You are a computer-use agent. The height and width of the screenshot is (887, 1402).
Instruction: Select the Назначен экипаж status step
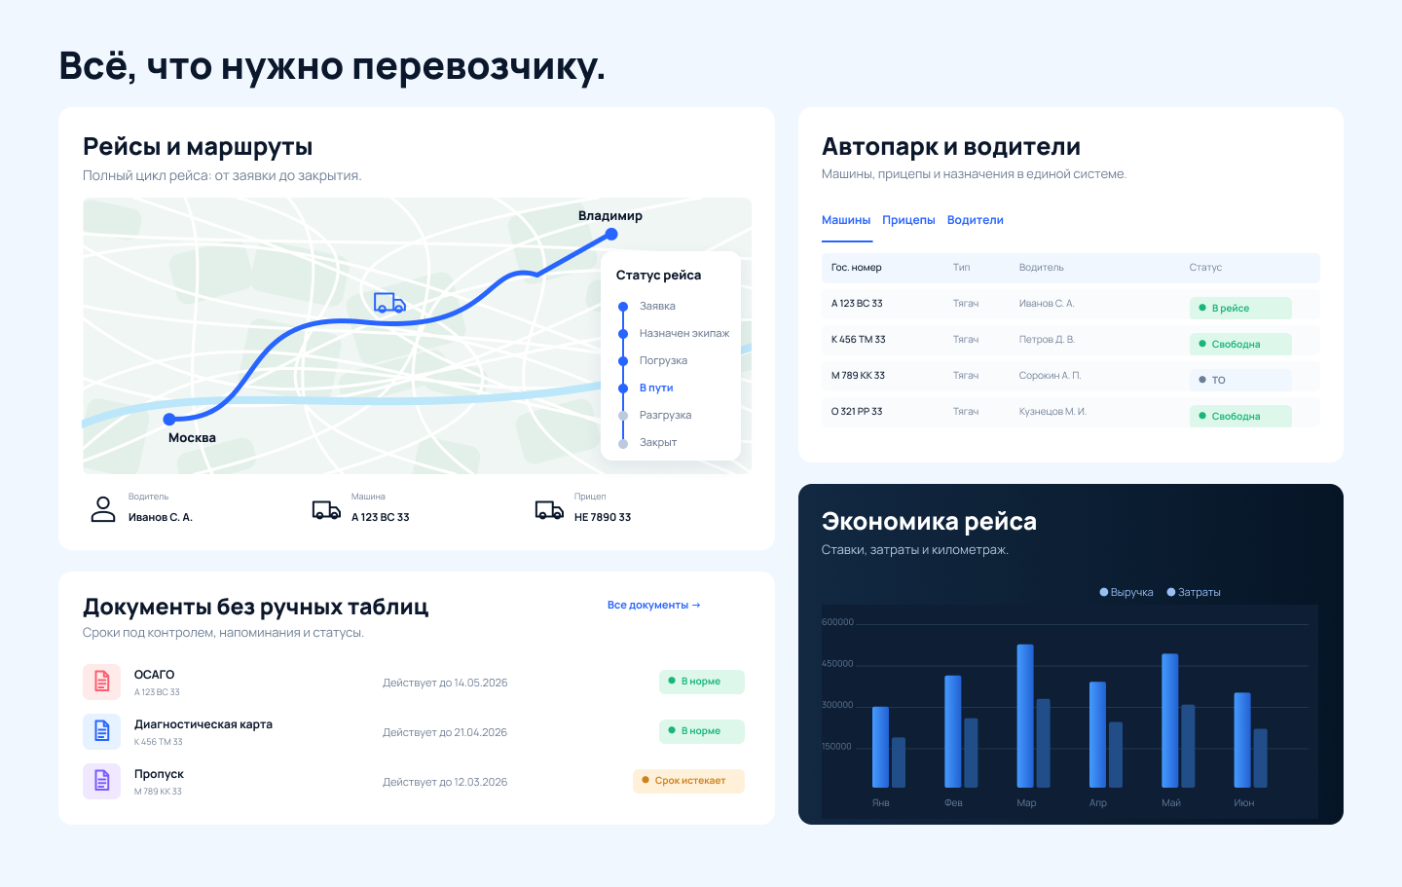point(684,333)
